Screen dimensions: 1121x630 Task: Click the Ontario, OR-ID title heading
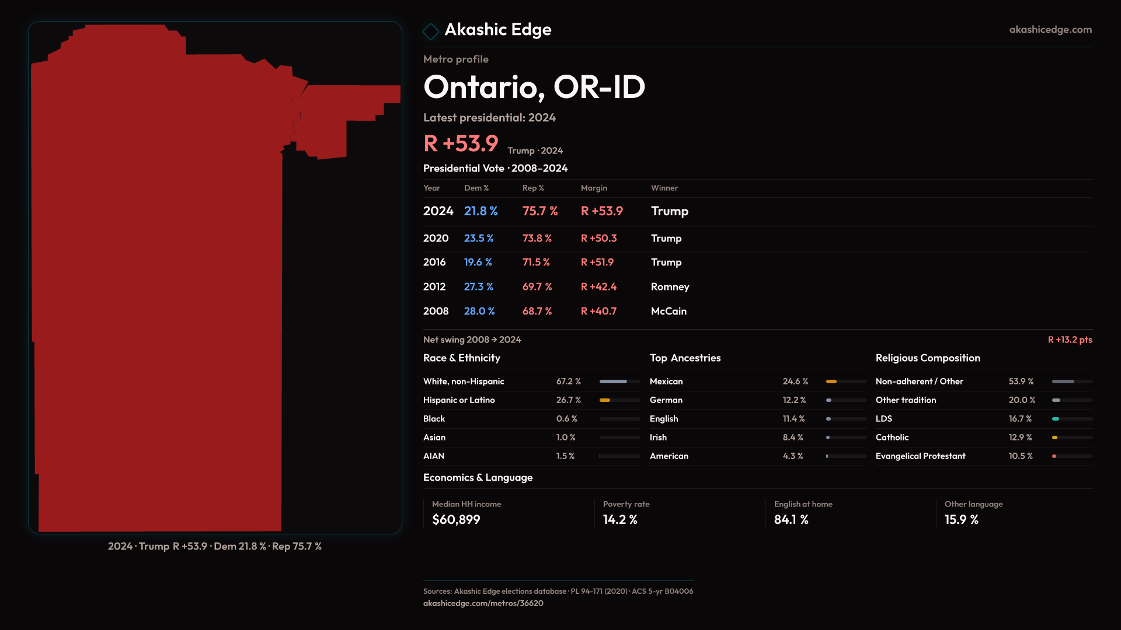[x=534, y=87]
